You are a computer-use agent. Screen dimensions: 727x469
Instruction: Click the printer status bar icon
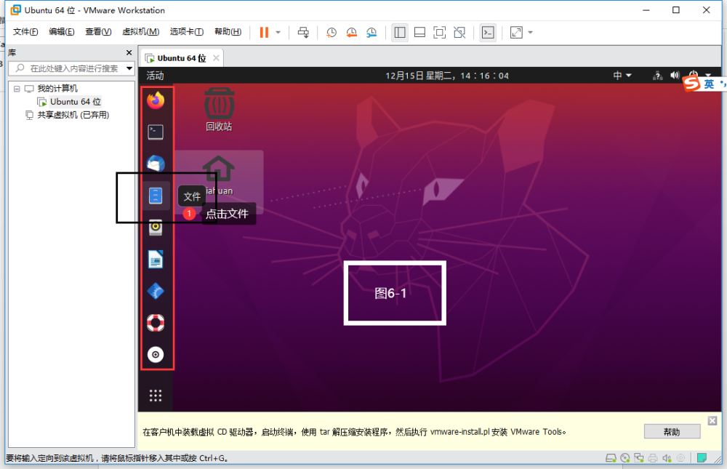coord(653,458)
